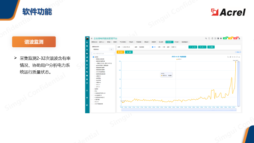
Task: Click the user avatar atop the teal sidebar
Action: [x=87, y=39]
